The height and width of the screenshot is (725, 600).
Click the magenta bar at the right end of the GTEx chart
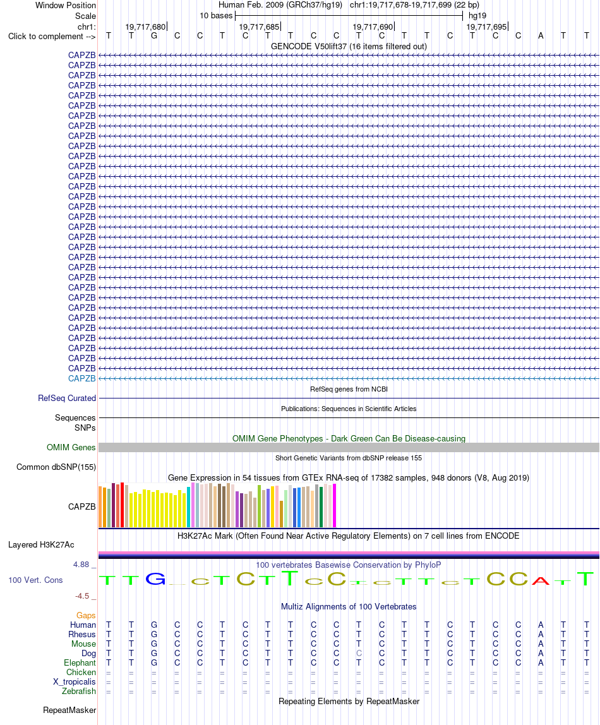(x=334, y=505)
